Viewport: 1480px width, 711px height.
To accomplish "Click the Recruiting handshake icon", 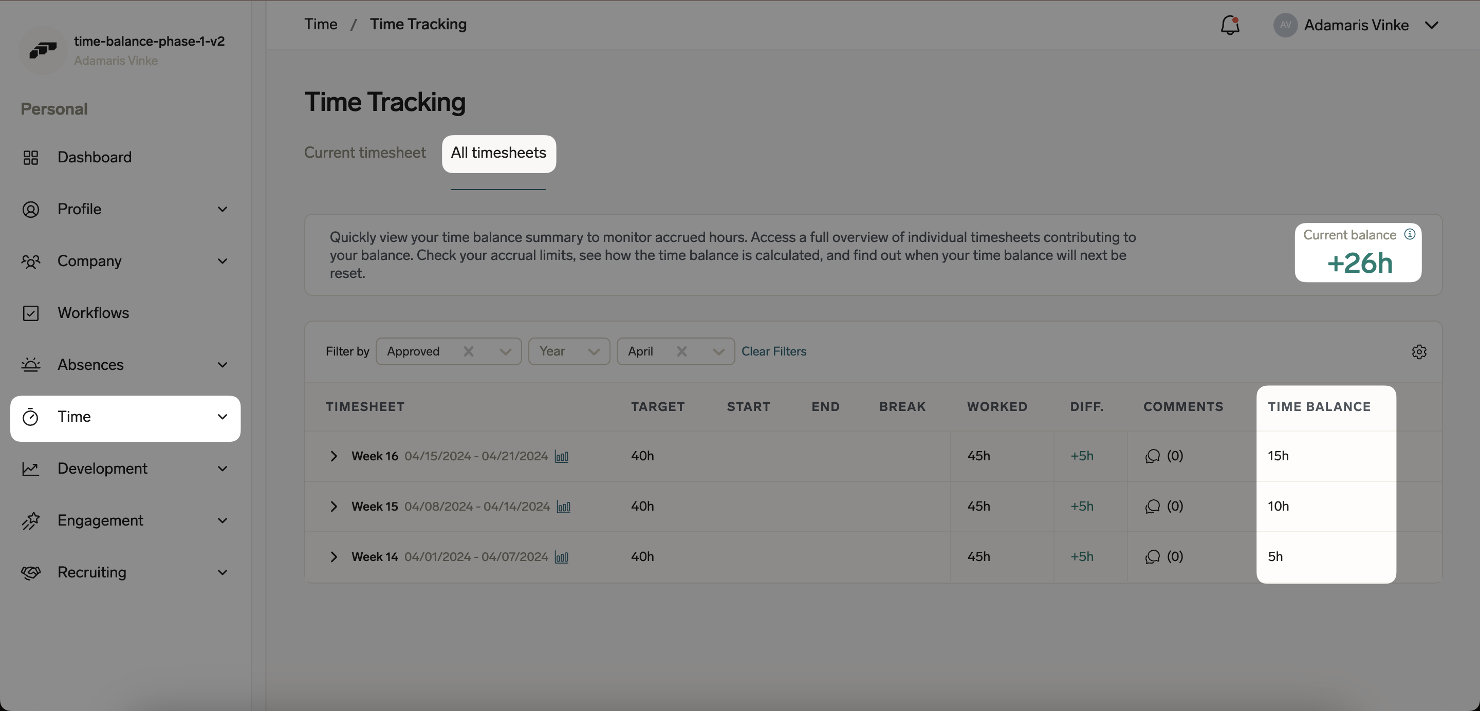I will point(31,572).
